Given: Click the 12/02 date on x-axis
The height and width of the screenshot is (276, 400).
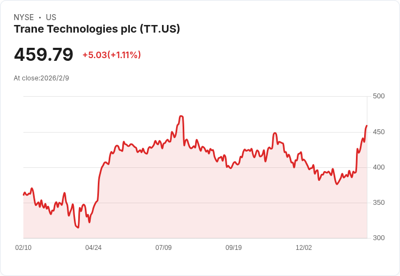Looking at the screenshot, I should [x=304, y=248].
